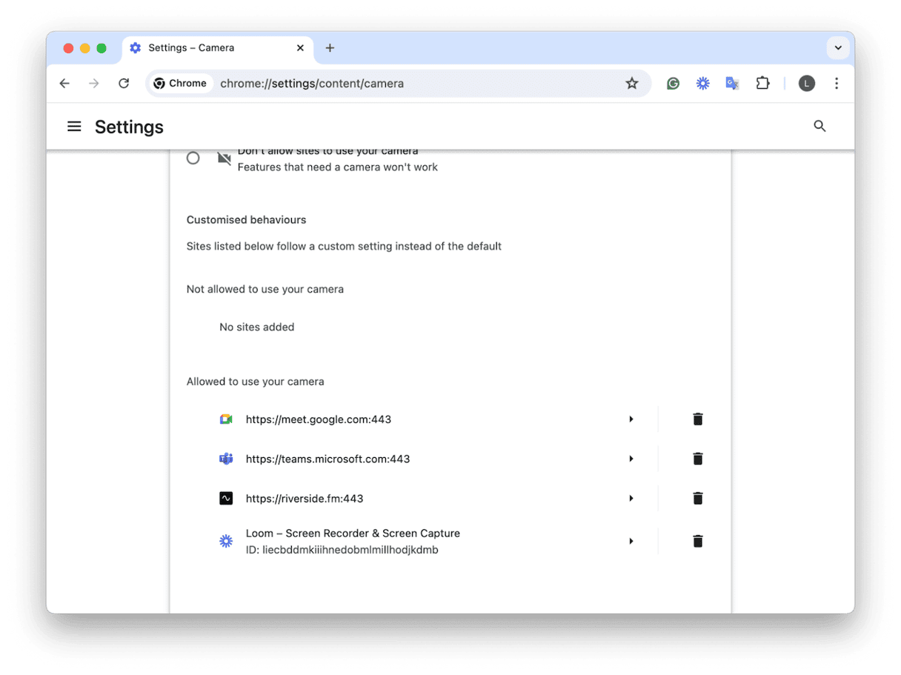The image size is (901, 675).
Task: Click the Loom extension icon in the list
Action: click(226, 541)
